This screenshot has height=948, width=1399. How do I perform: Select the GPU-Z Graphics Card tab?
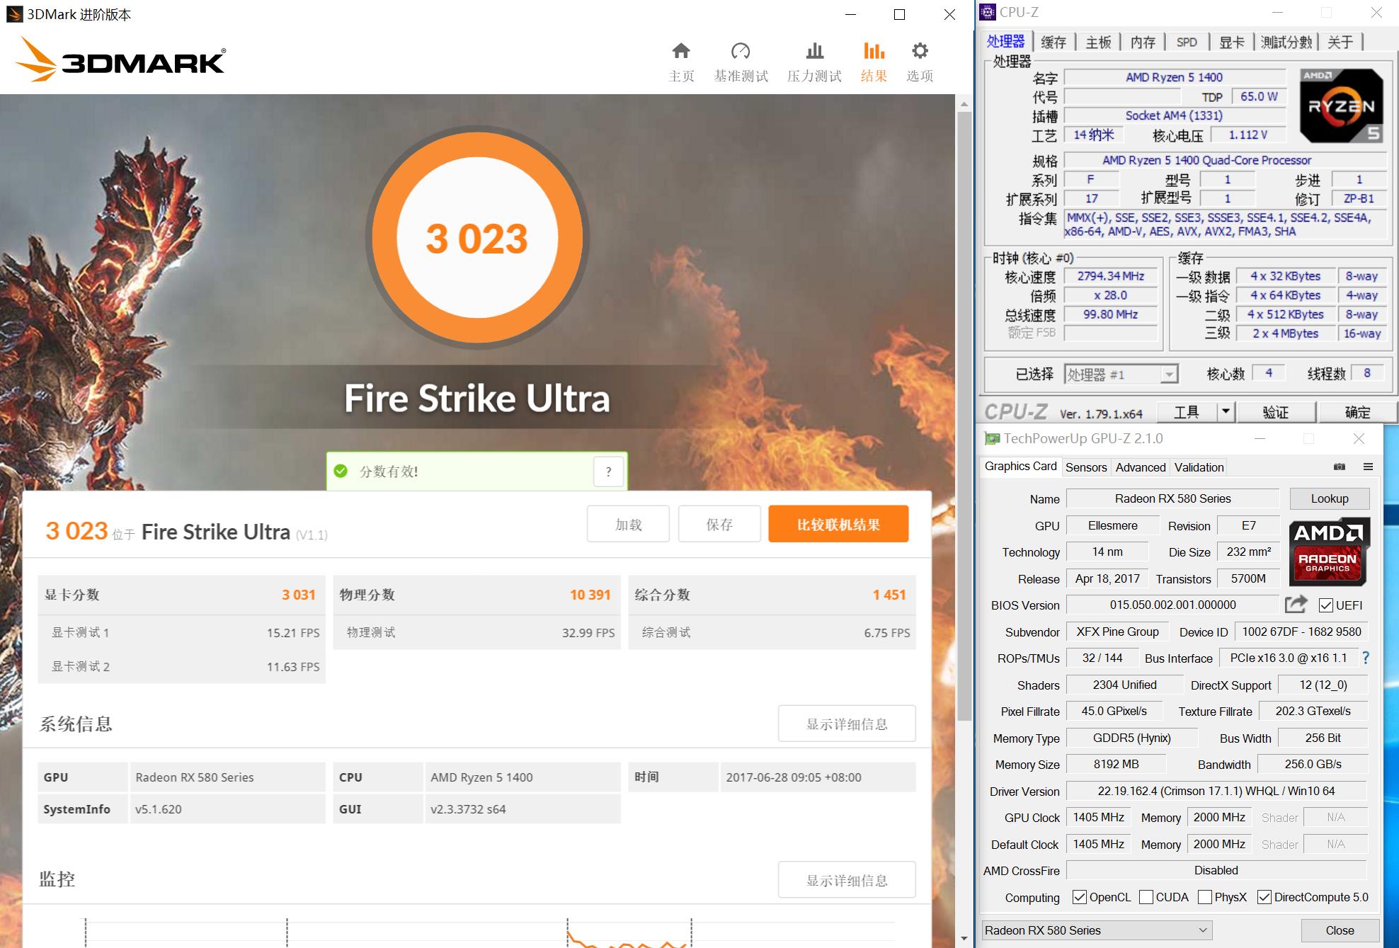(x=1020, y=466)
